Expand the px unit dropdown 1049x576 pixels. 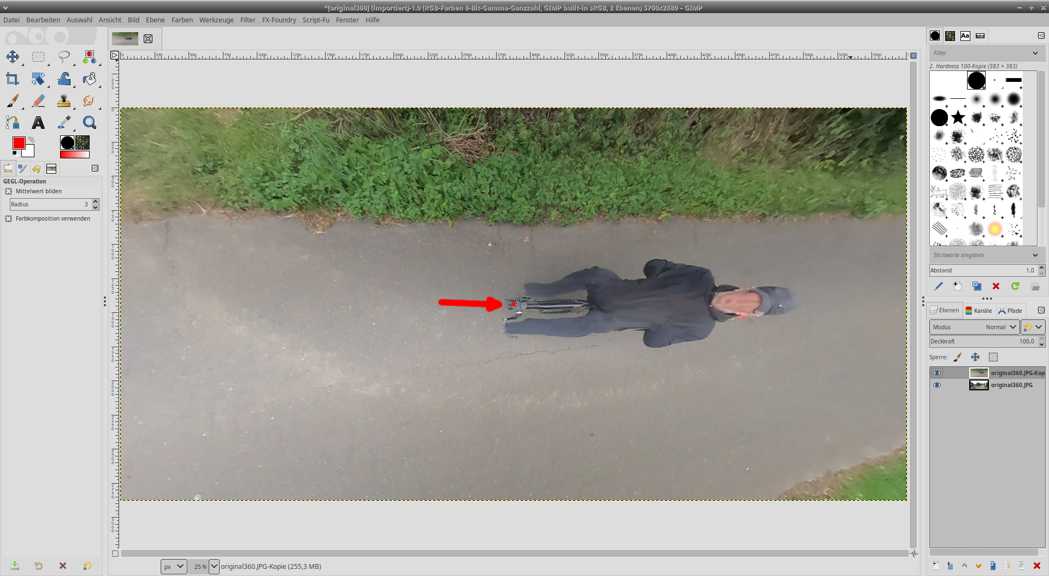pyautogui.click(x=174, y=567)
